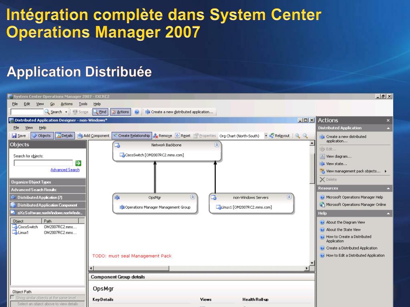Activate the Create Relationship tool

coord(132,136)
